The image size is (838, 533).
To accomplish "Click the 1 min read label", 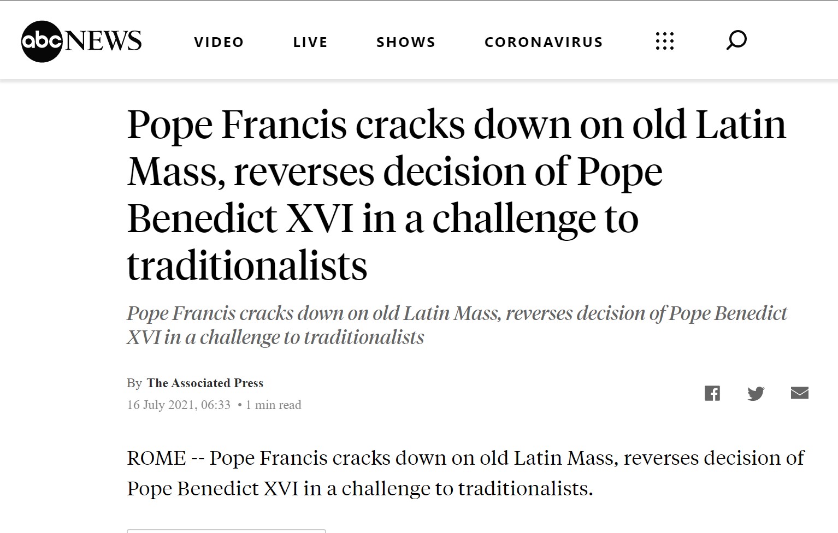I will pyautogui.click(x=273, y=405).
